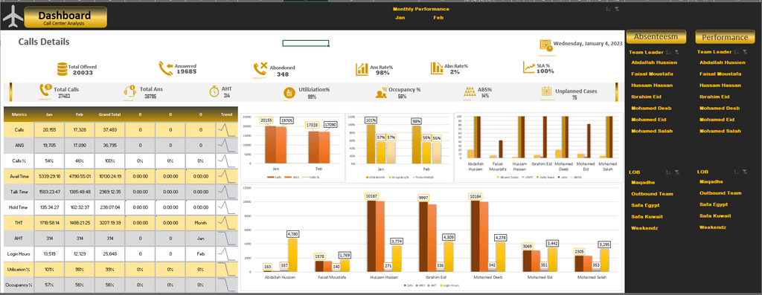Screen dimensions: 762x295
Task: Click the Abandoned call phone icon
Action: point(260,70)
